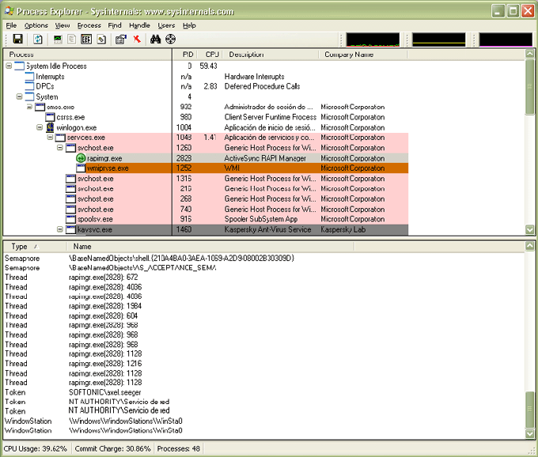Sort handles by Name column header
Image resolution: width=538 pixels, height=457 pixels.
210,247
